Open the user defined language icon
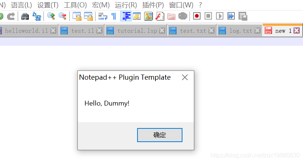303x162 pixels. pos(137,16)
